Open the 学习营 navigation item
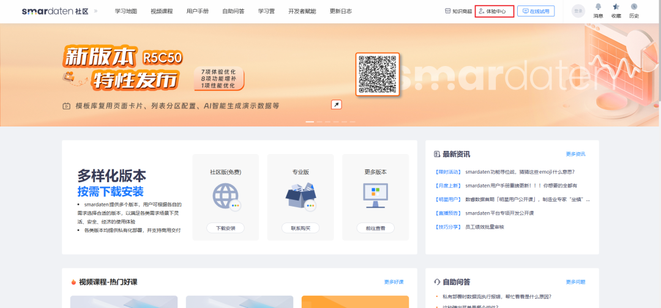 pyautogui.click(x=266, y=12)
